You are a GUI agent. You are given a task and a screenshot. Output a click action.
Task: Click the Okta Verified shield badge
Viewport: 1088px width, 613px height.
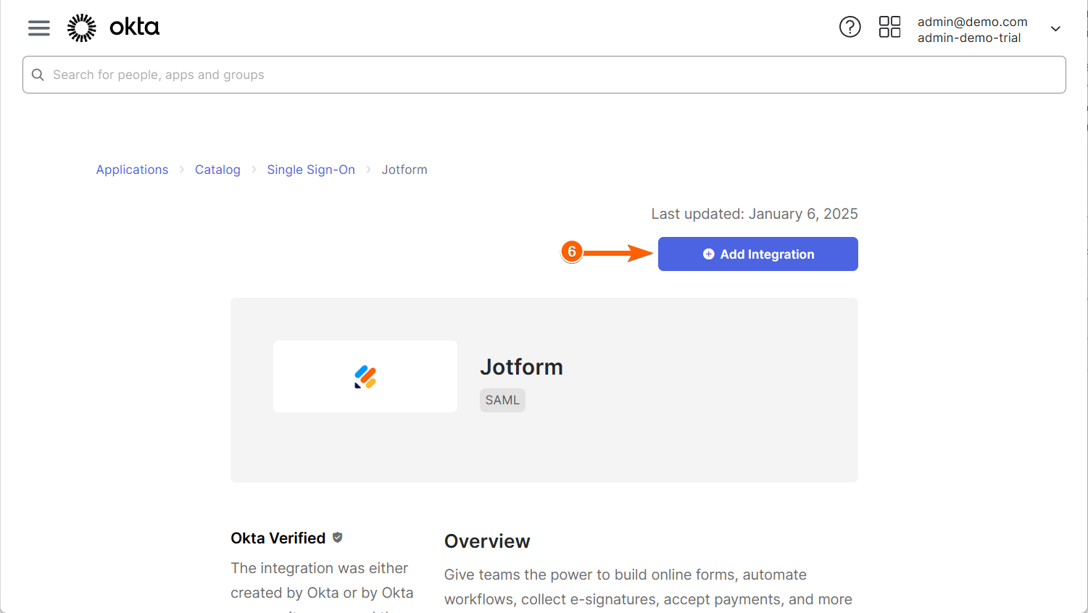pos(338,538)
